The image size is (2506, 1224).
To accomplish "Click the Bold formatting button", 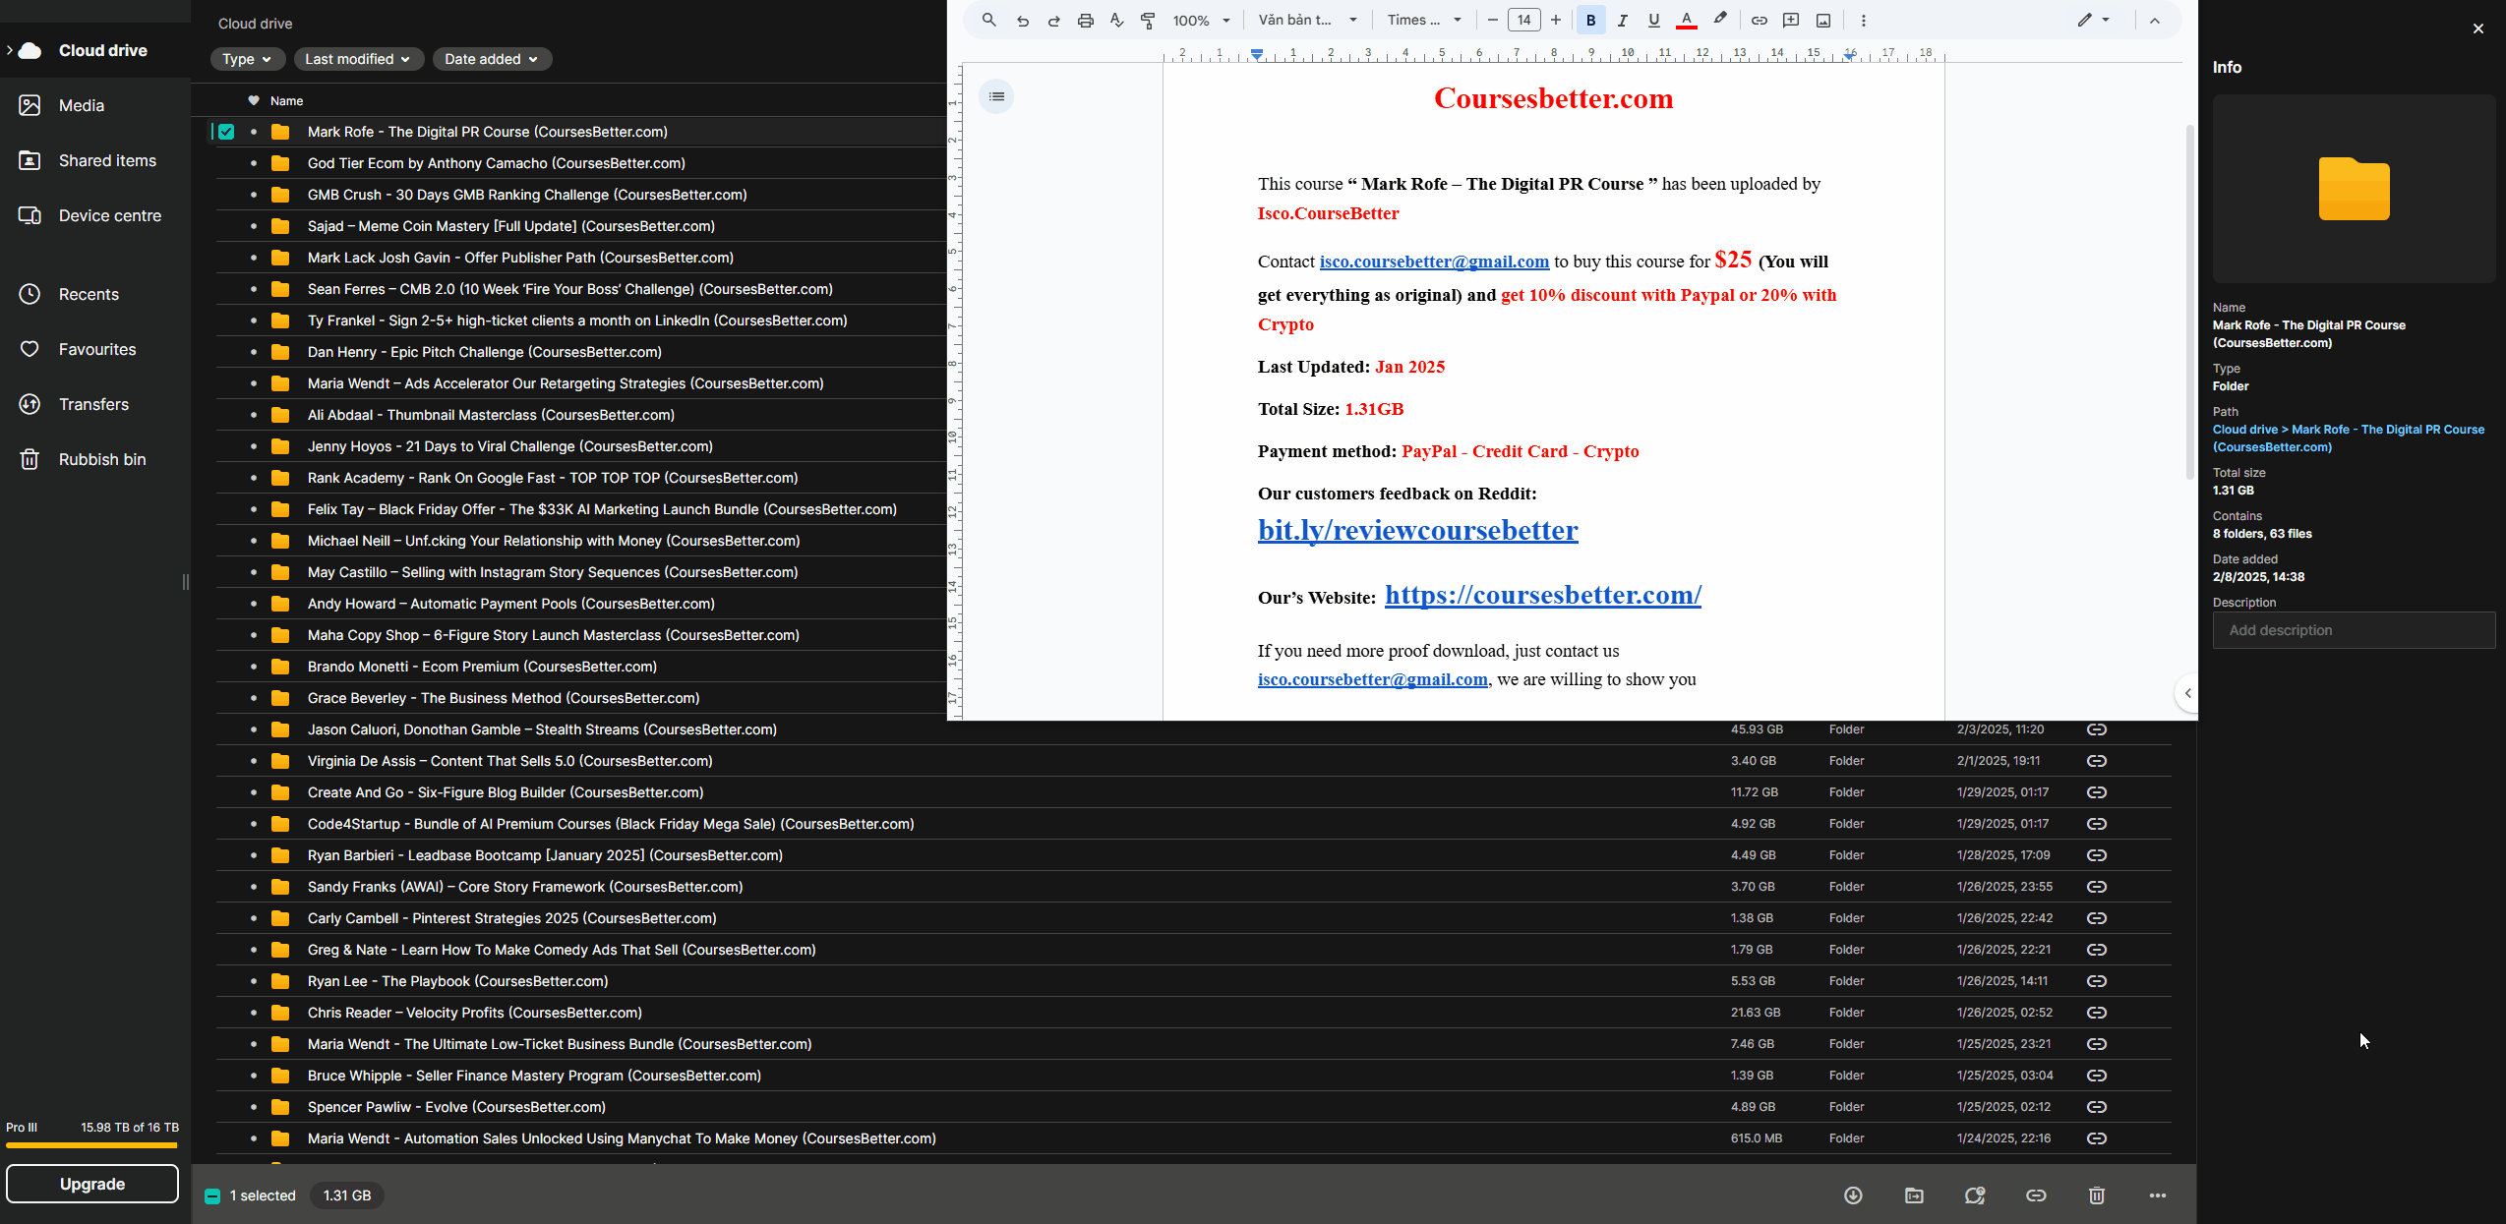I will click(1590, 20).
